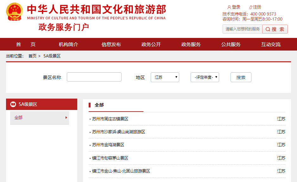Click the 5A级景区 book icon in sidebar

(x=13, y=104)
